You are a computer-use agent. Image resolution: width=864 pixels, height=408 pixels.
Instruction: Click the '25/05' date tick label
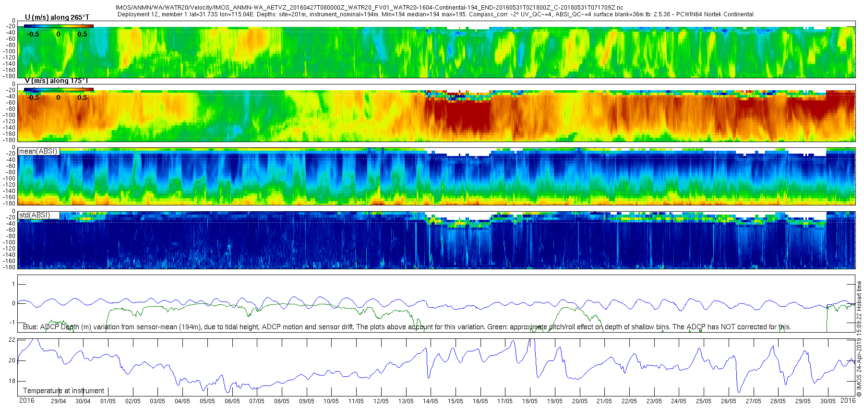(704, 401)
